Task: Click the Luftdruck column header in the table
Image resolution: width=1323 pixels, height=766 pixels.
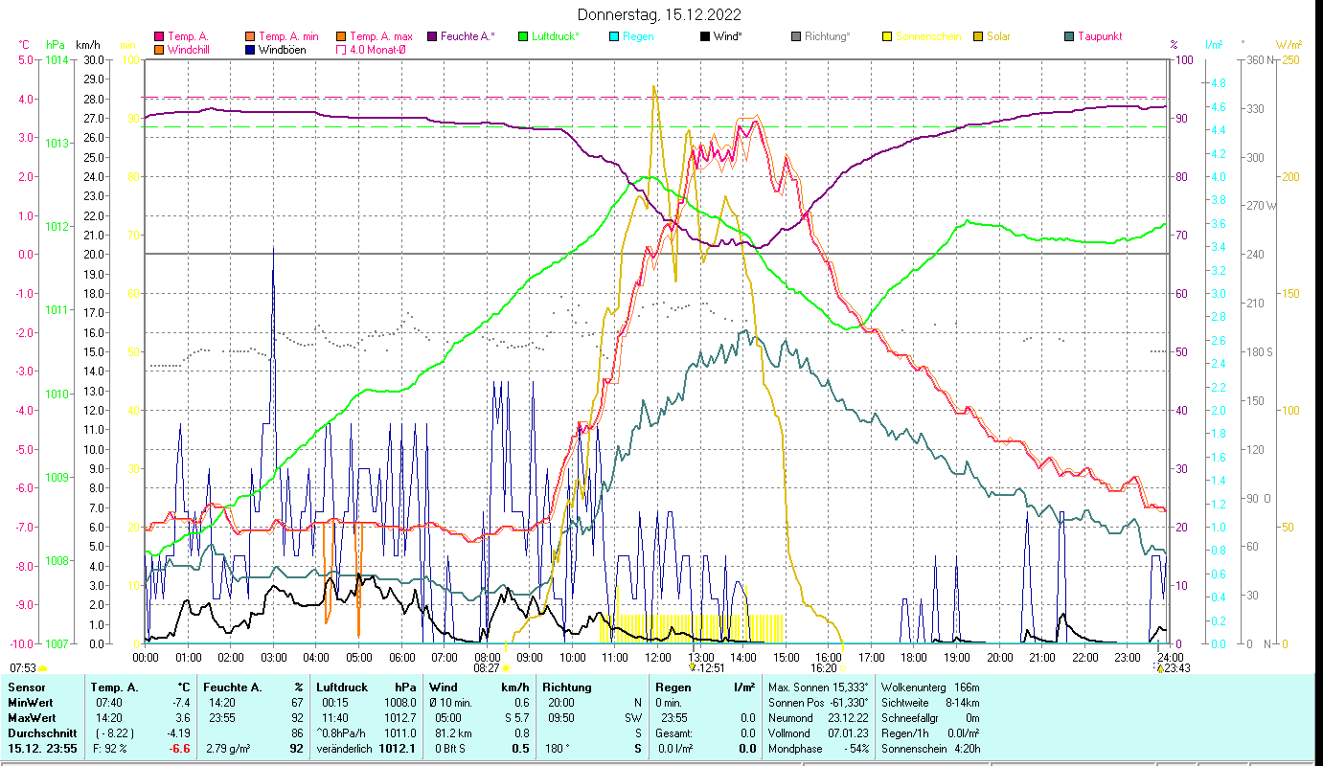Action: pos(343,687)
